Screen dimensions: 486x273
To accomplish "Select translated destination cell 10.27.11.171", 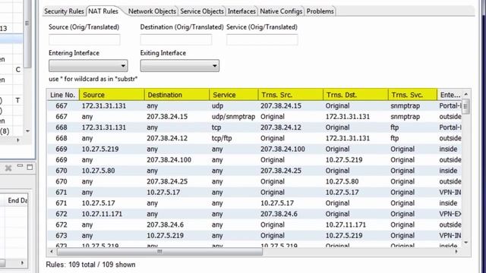I will pyautogui.click(x=346, y=225).
